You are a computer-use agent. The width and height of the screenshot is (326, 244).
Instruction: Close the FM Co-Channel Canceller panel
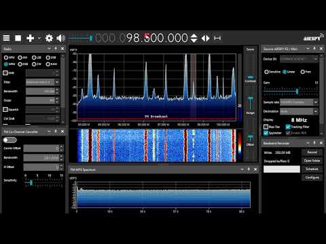tap(62, 131)
